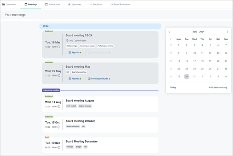Image resolution: width=233 pixels, height=156 pixels.
Task: Open Meeting minutes of Board meeting 02-24
Action: click(x=99, y=52)
